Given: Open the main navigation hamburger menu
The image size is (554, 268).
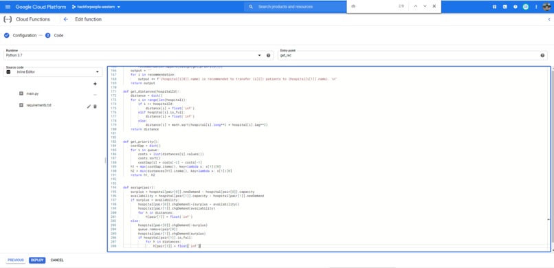Looking at the screenshot, I should 8,7.
